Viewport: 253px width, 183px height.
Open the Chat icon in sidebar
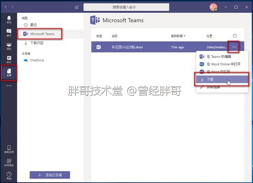click(9, 33)
